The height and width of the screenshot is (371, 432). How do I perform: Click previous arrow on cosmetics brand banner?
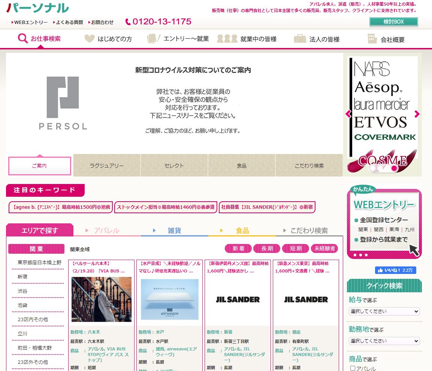[x=348, y=114]
